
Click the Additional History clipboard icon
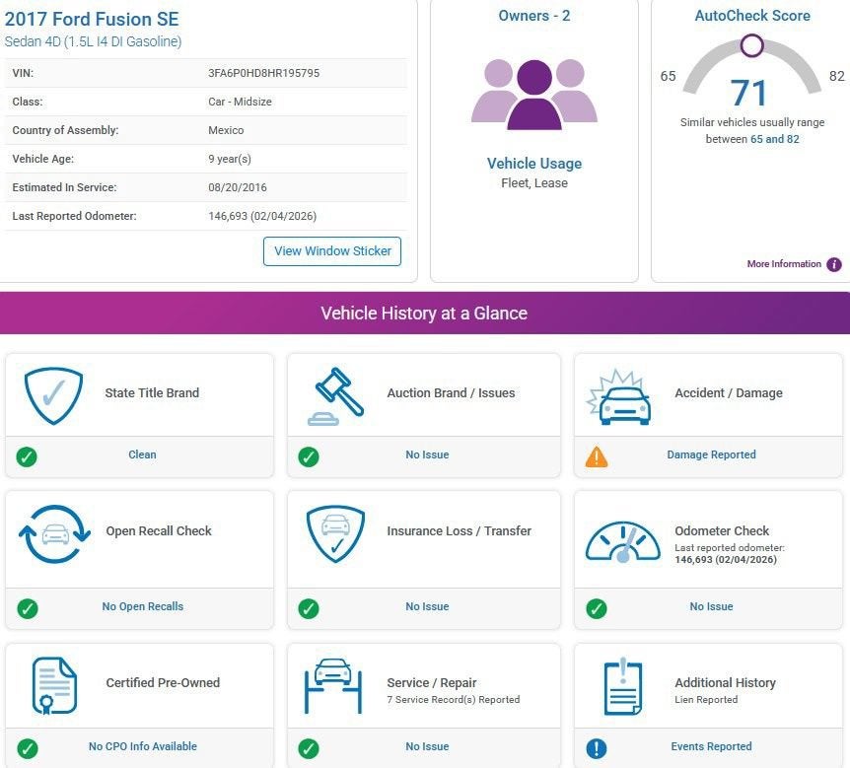[x=623, y=686]
